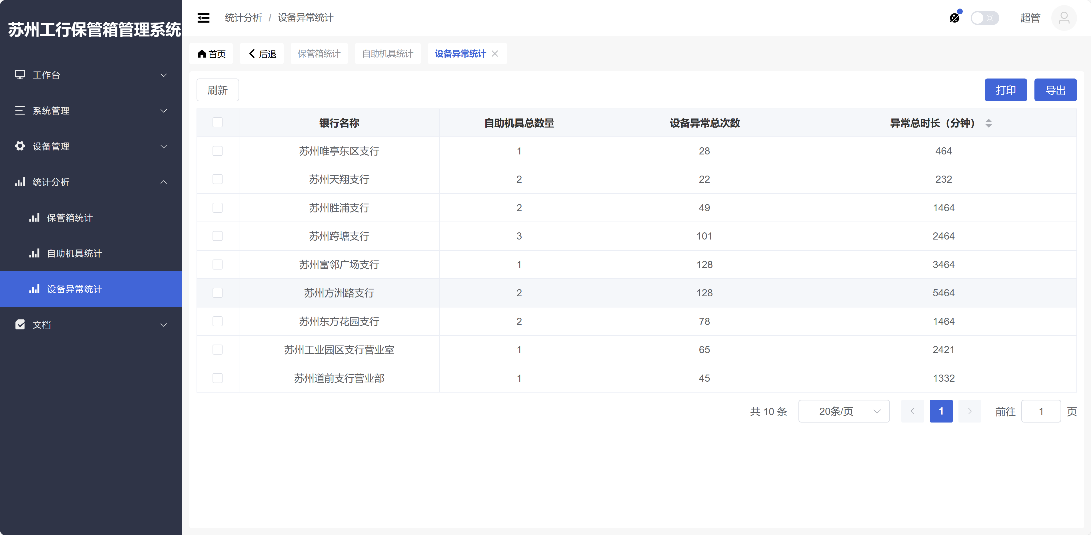This screenshot has height=535, width=1091.
Task: Open the user avatar icon
Action: click(1064, 18)
